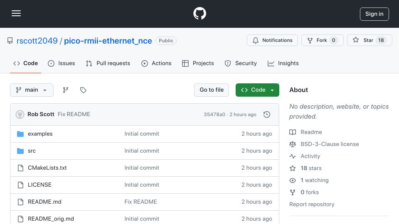
Task: Open the LICENSE file
Action: pos(39,185)
